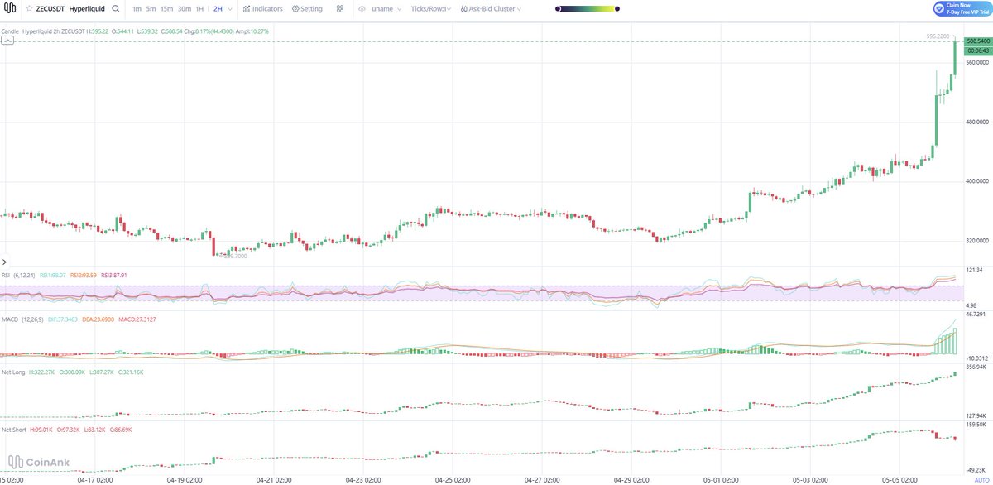Expand the uname dropdown

pyautogui.click(x=388, y=9)
